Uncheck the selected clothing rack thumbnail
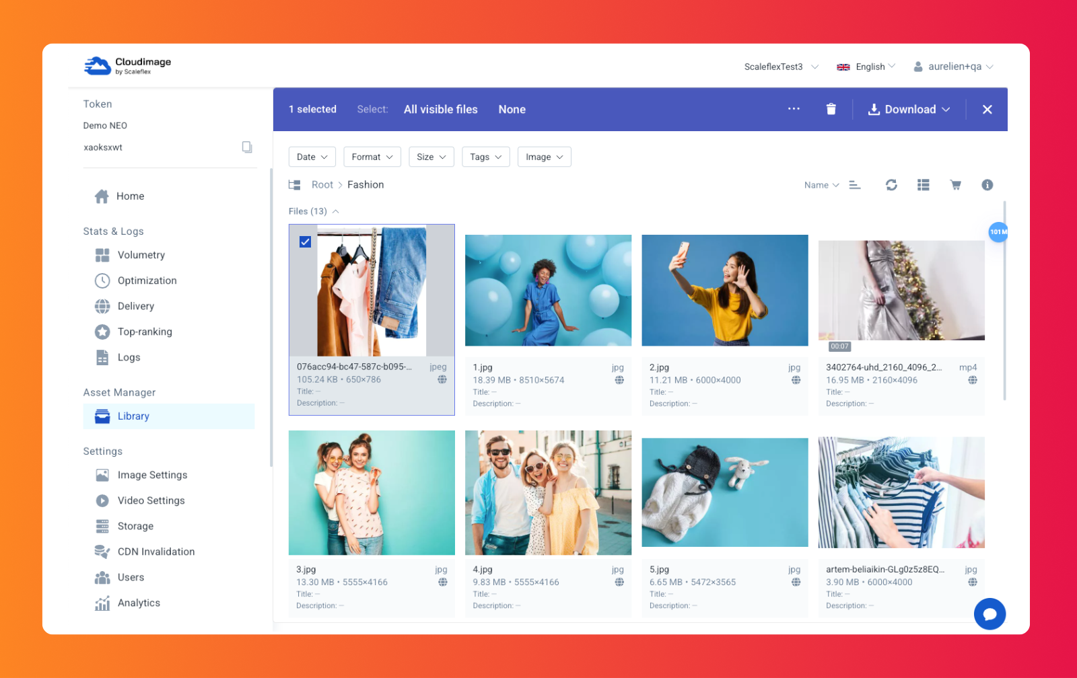Screen dimensions: 1077x678 click(305, 241)
